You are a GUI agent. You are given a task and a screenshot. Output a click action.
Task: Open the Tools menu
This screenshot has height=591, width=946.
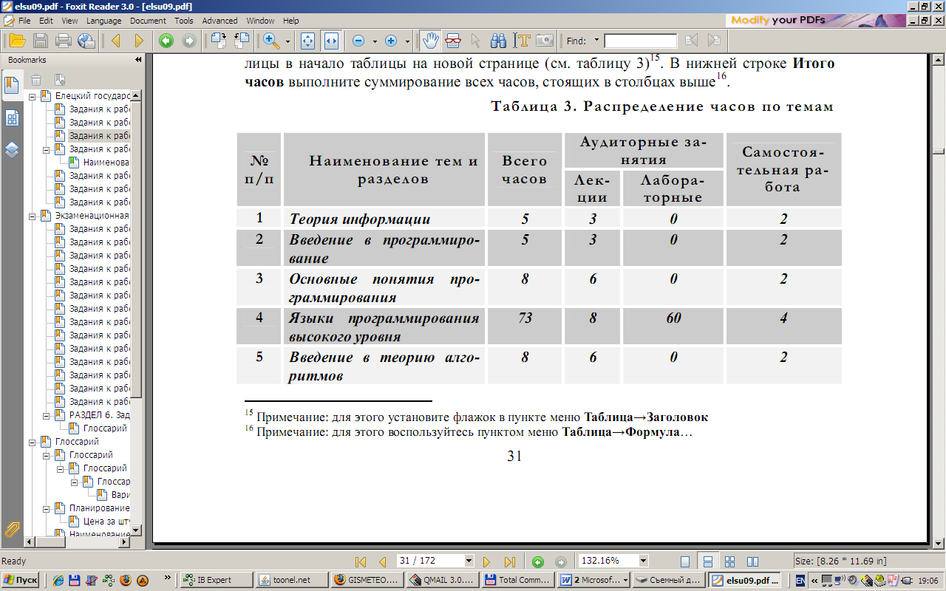[x=184, y=21]
